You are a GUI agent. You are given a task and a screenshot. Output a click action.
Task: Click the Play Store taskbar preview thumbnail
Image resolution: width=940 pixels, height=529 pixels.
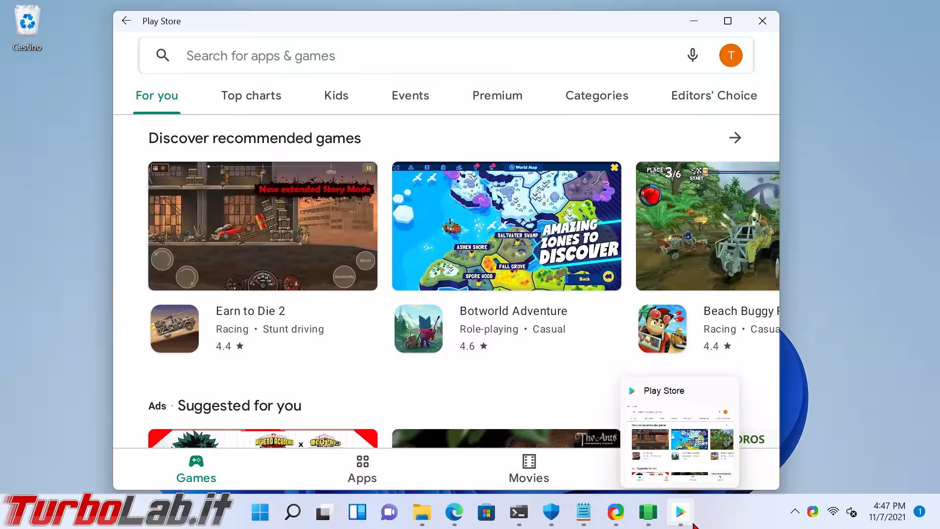680,443
